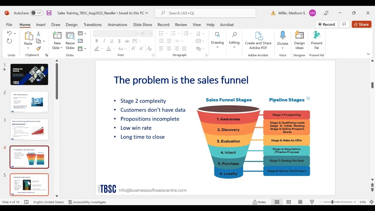This screenshot has width=375, height=211.
Task: Toggle the Notes pane
Action: (x=259, y=202)
